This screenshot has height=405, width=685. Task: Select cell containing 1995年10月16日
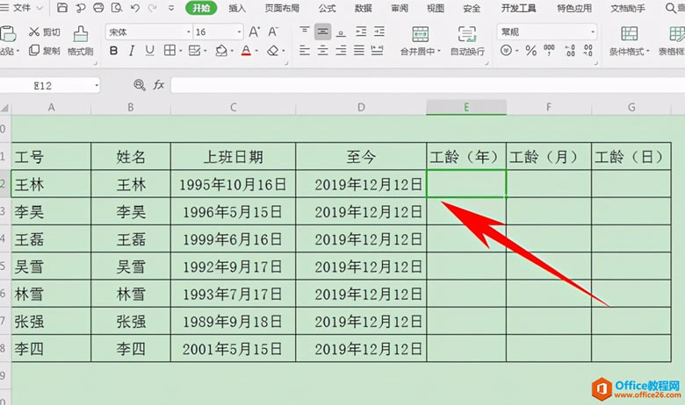pos(233,184)
